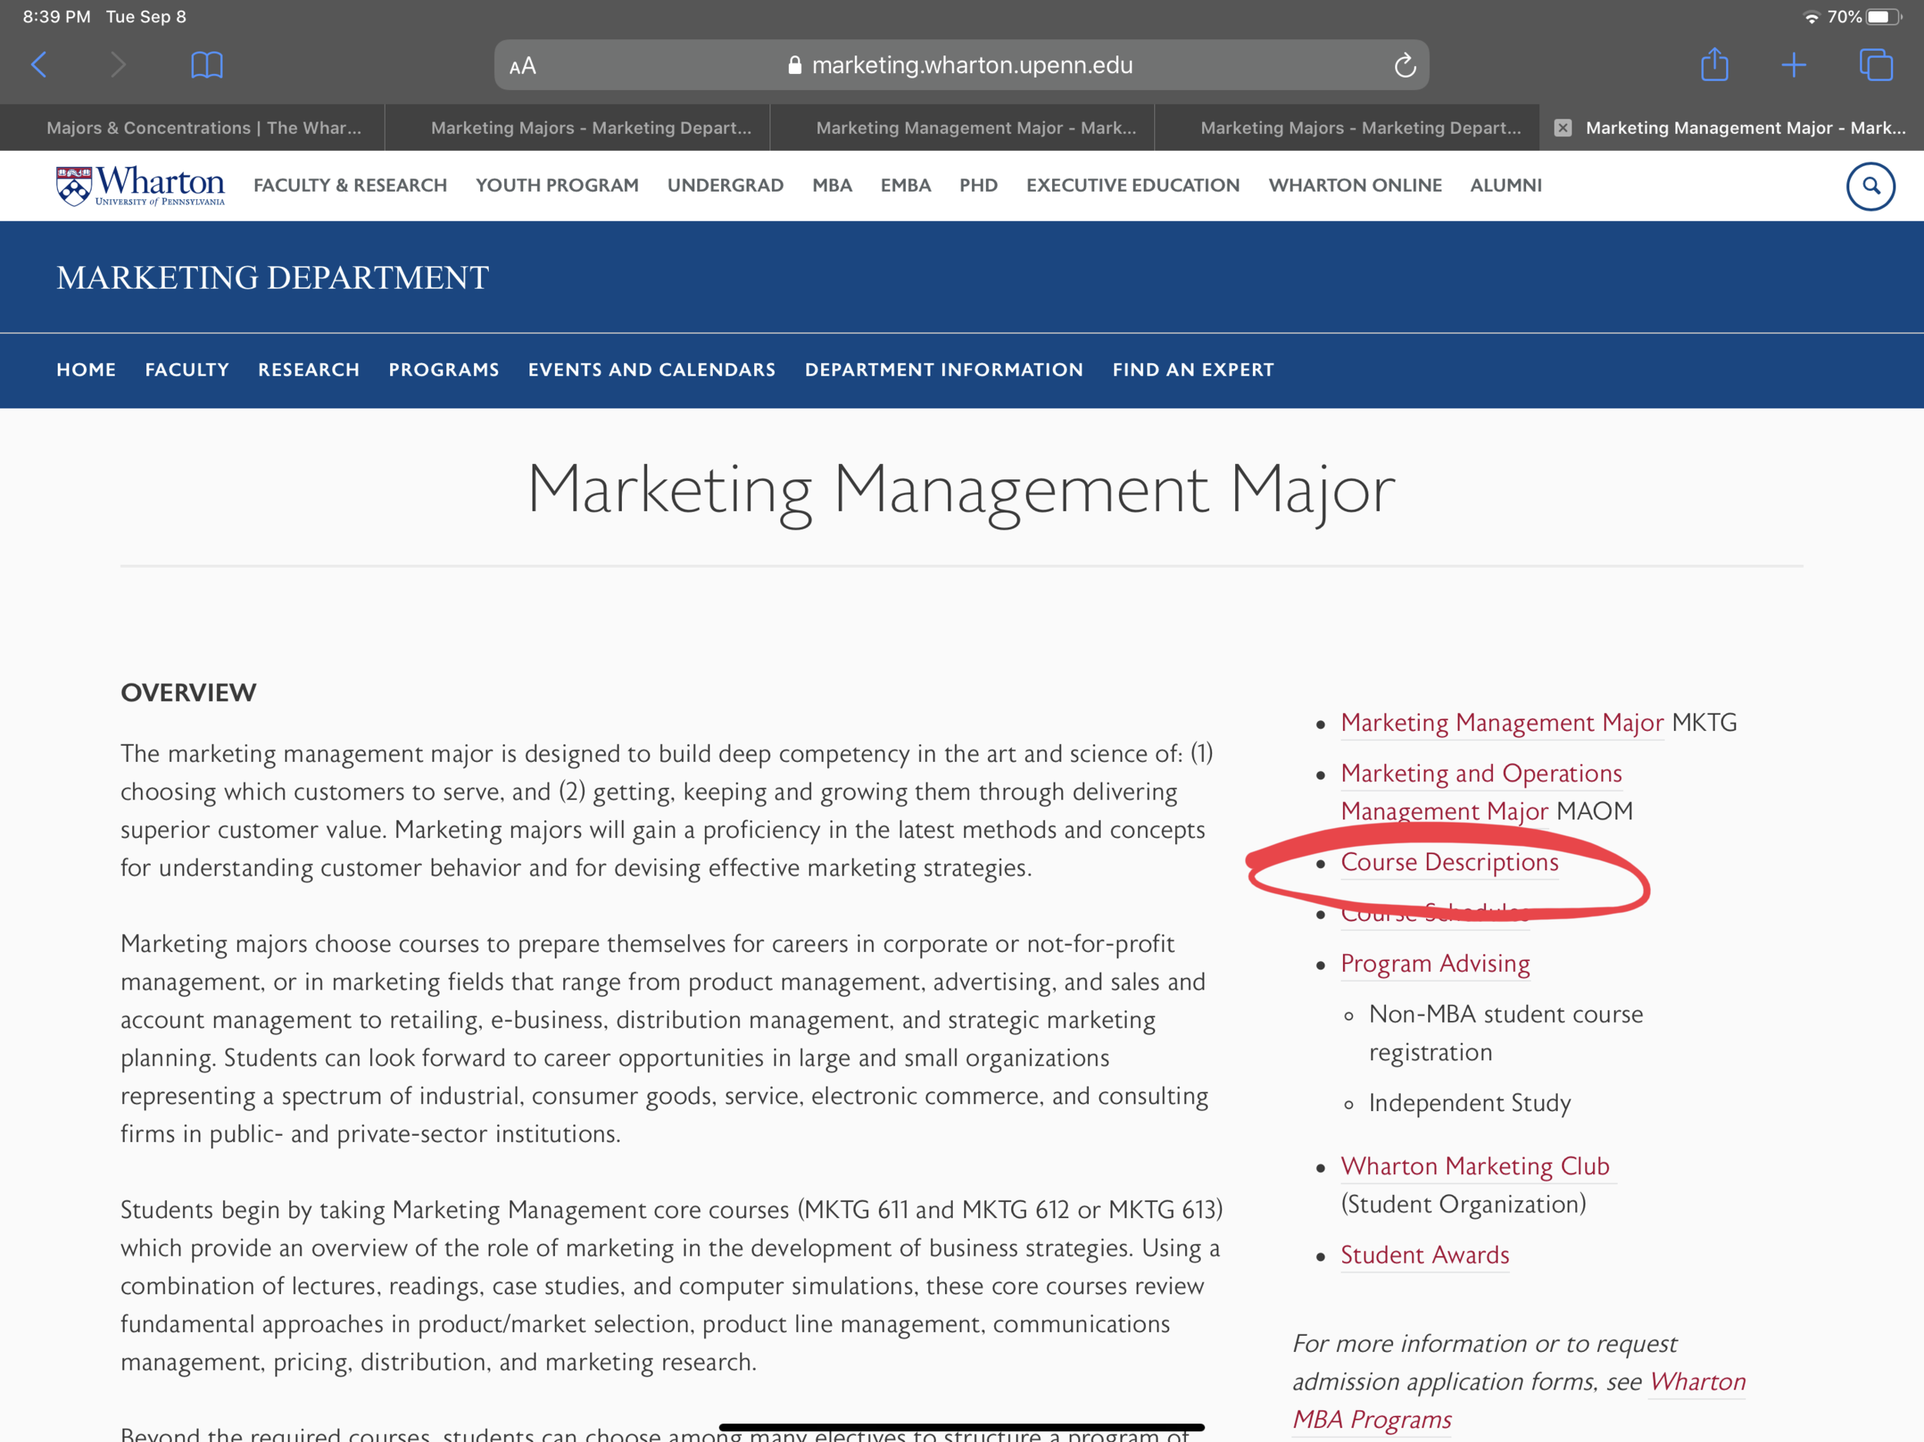Open the Programs department menu
This screenshot has height=1442, width=1924.
pyautogui.click(x=443, y=369)
